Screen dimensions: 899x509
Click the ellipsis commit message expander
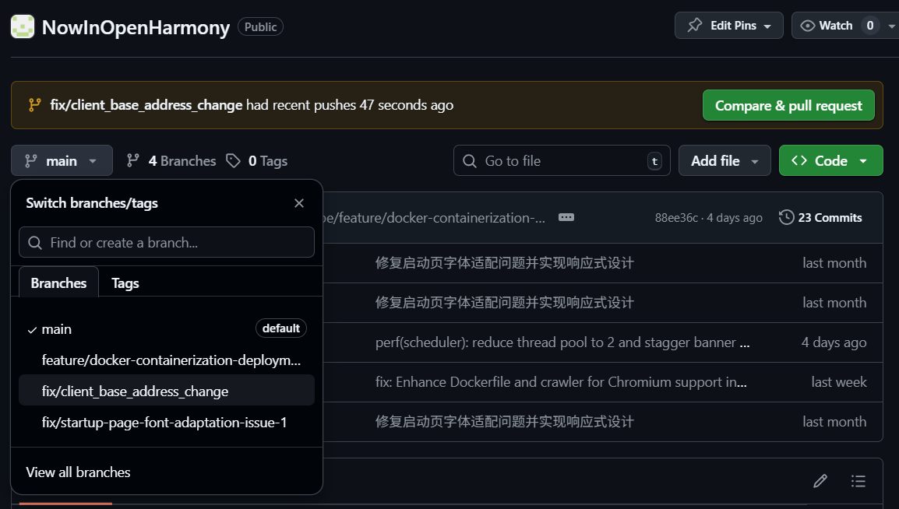[x=566, y=218]
